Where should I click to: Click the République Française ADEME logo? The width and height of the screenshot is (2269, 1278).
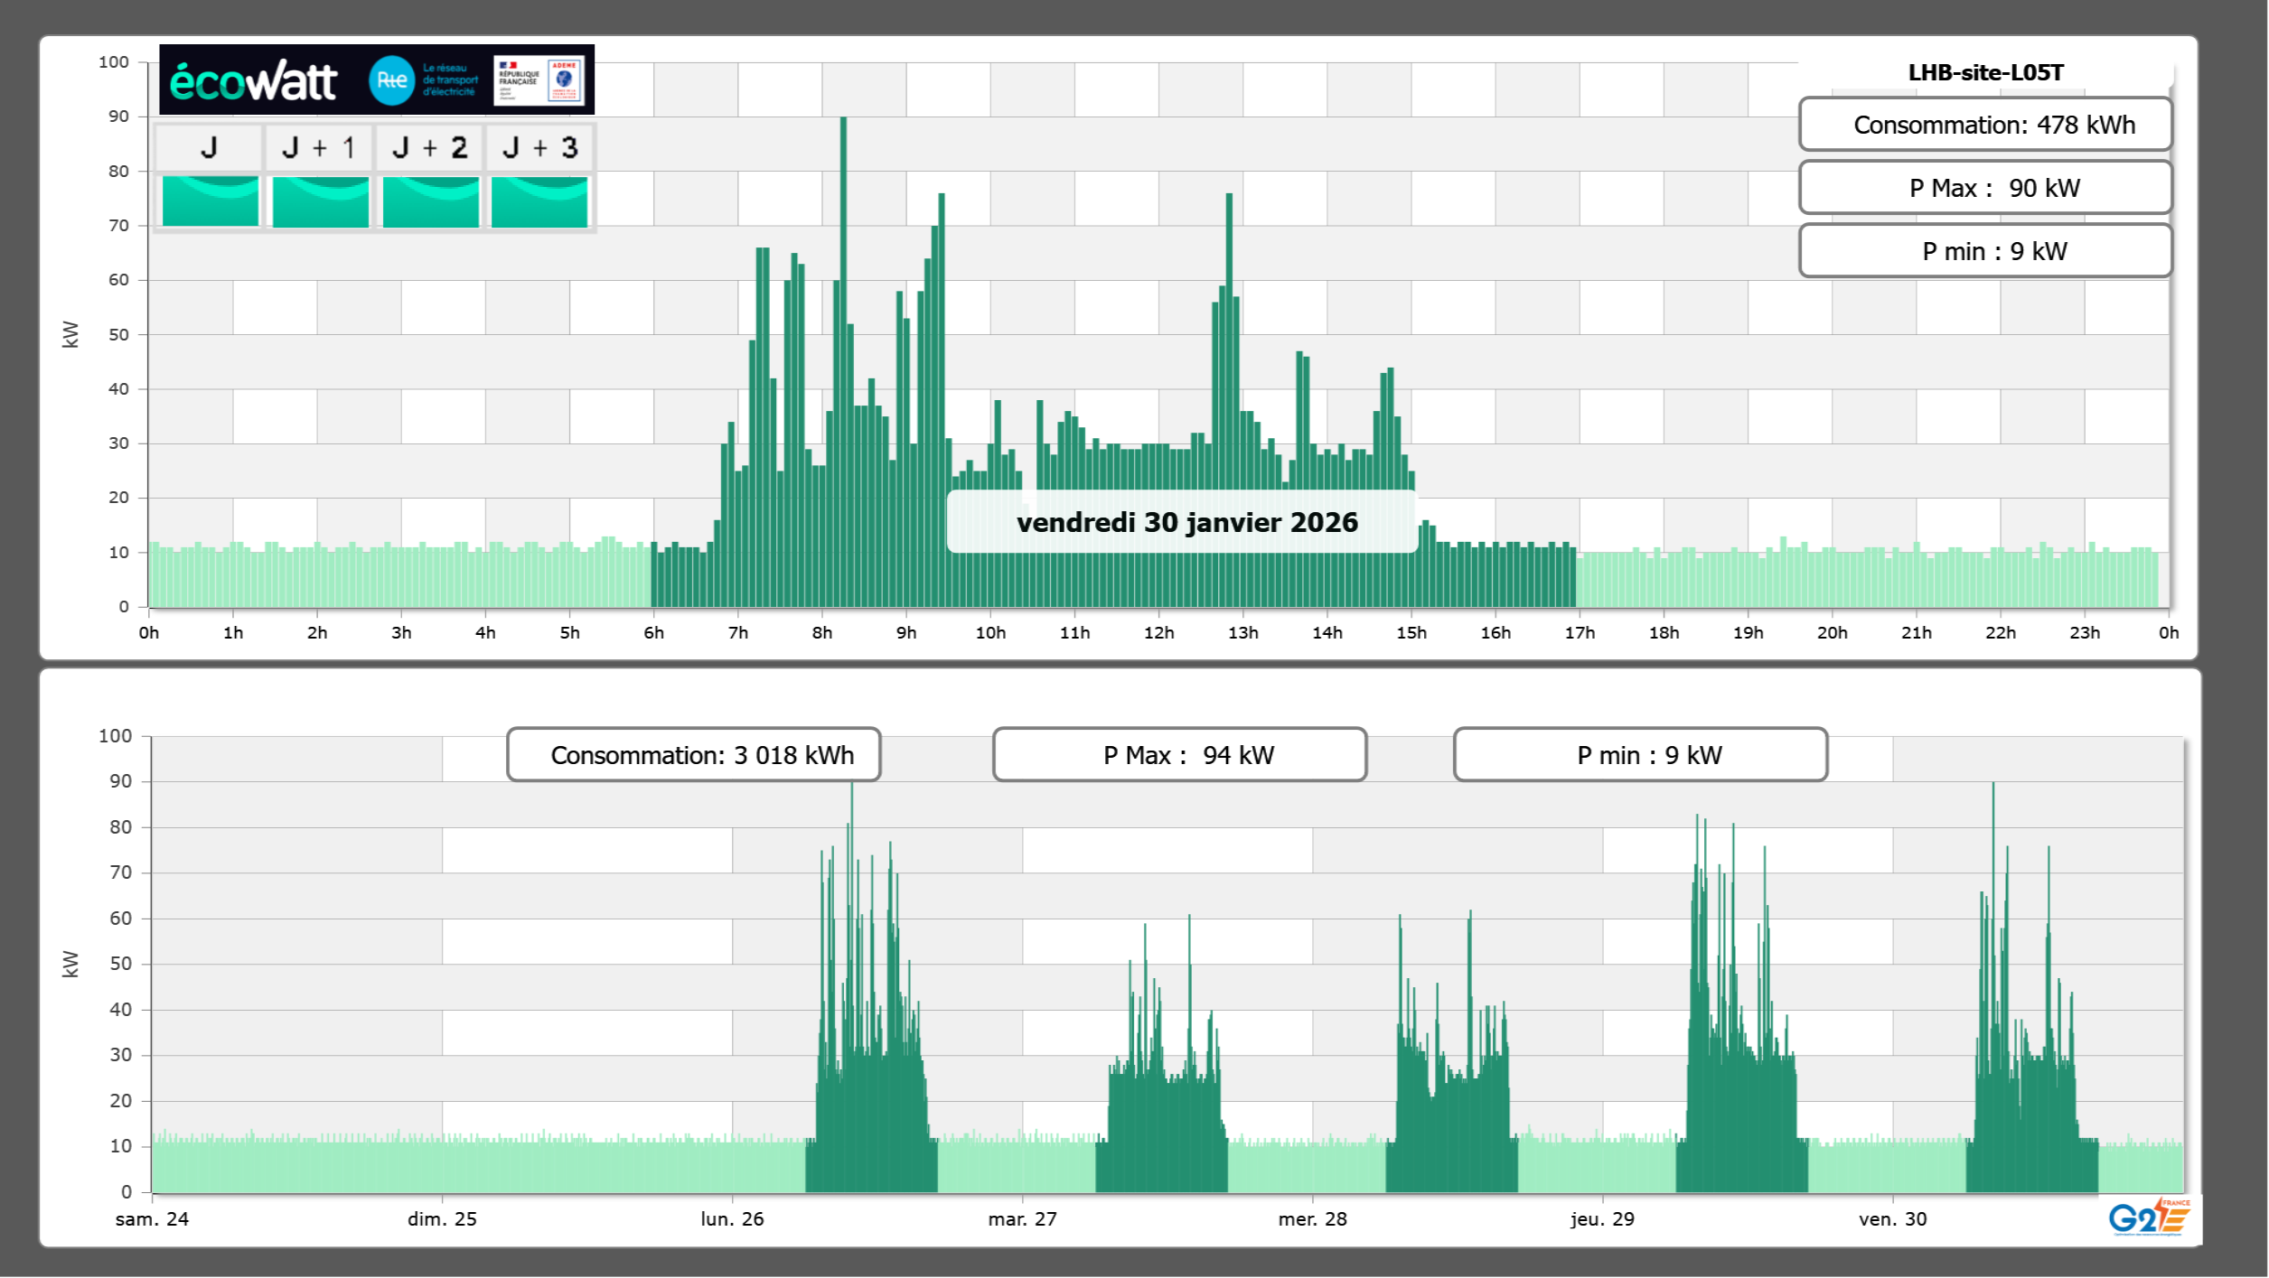pyautogui.click(x=539, y=80)
